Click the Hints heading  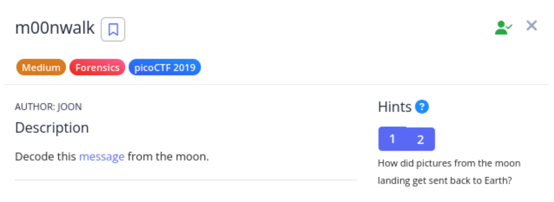pos(395,107)
